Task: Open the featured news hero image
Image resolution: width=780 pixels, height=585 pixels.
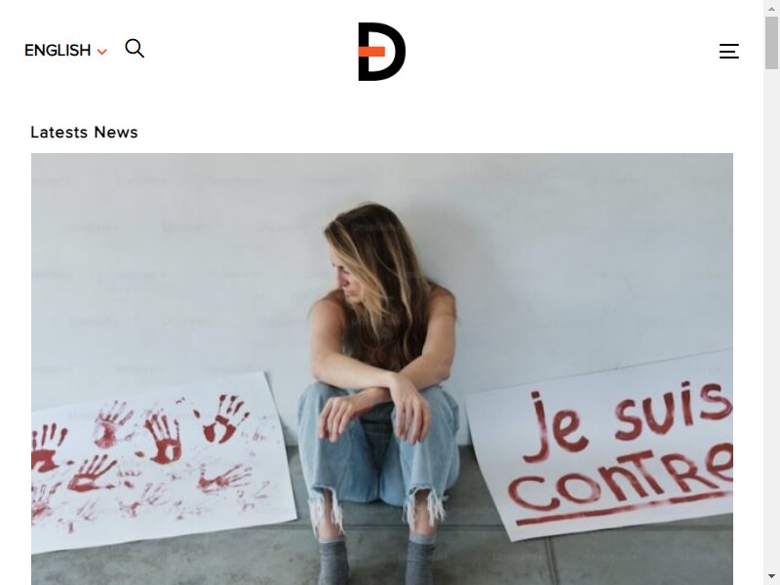Action: coord(382,370)
